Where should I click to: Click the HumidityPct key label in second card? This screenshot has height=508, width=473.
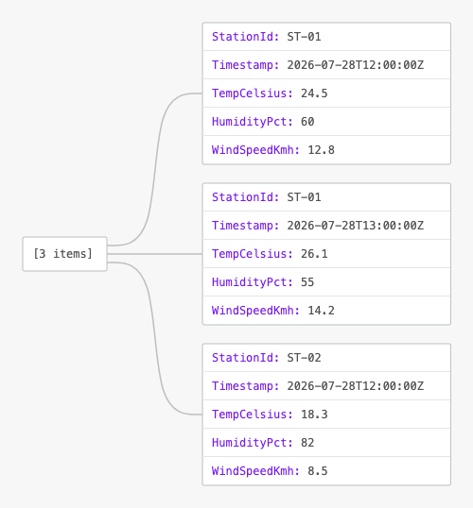[x=253, y=282]
